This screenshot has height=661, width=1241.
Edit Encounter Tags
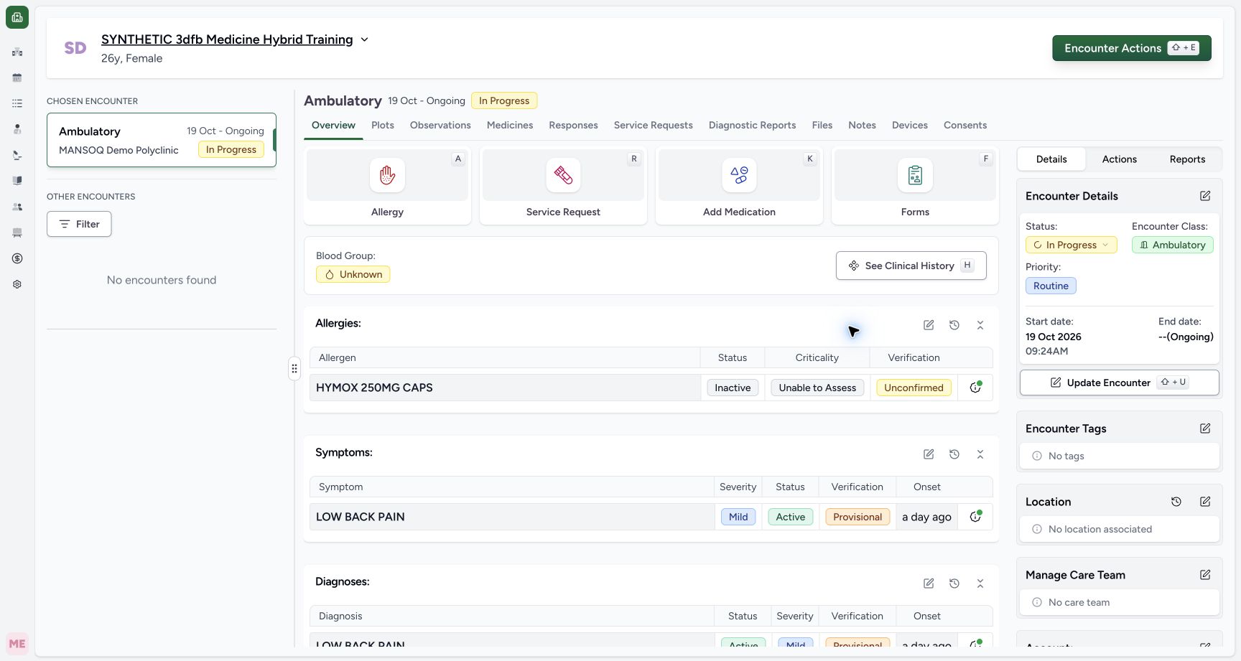click(1205, 428)
